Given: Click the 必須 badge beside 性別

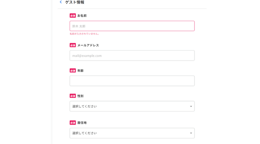Looking at the screenshot, I should pos(73,96).
